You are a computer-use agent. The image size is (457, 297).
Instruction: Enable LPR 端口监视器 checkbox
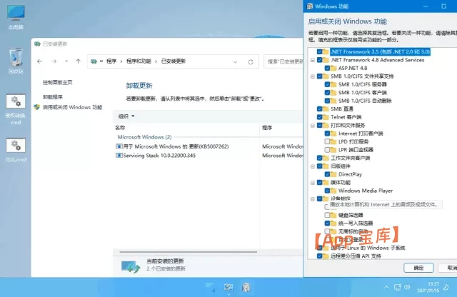point(327,150)
